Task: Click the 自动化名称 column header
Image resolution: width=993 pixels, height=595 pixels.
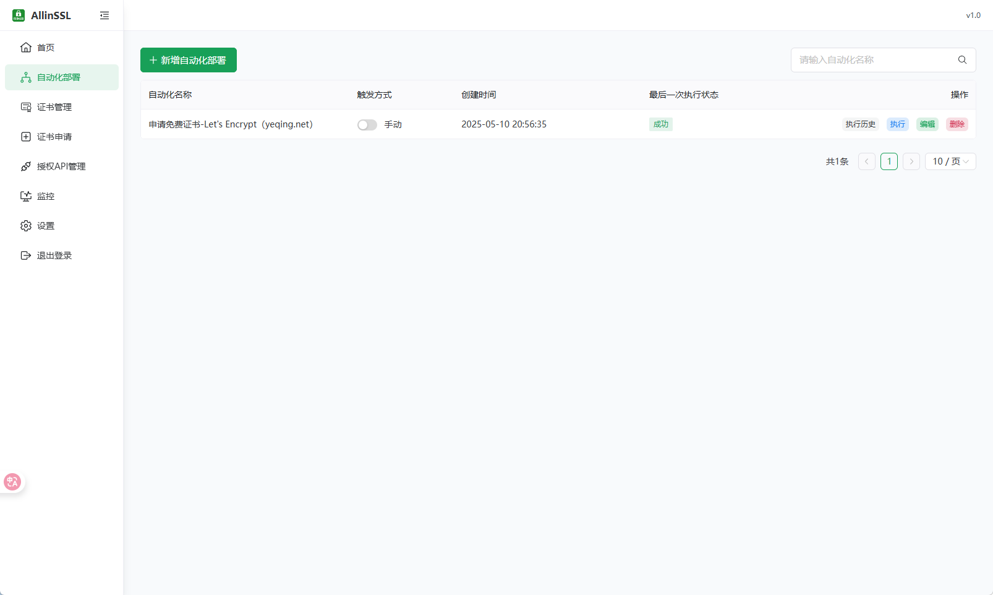Action: coord(170,95)
